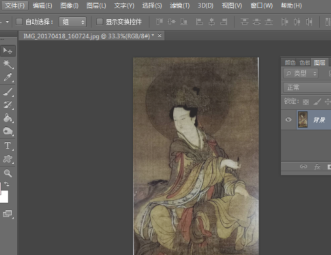Click the distribute right edges icon
The height and width of the screenshot is (255, 331).
point(309,21)
